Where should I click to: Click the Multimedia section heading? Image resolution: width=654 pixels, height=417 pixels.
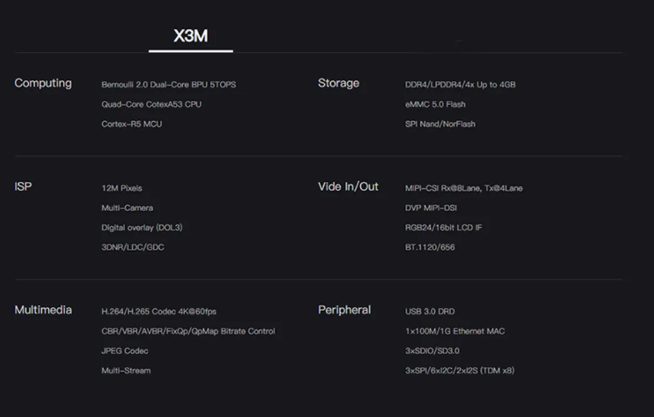point(43,310)
